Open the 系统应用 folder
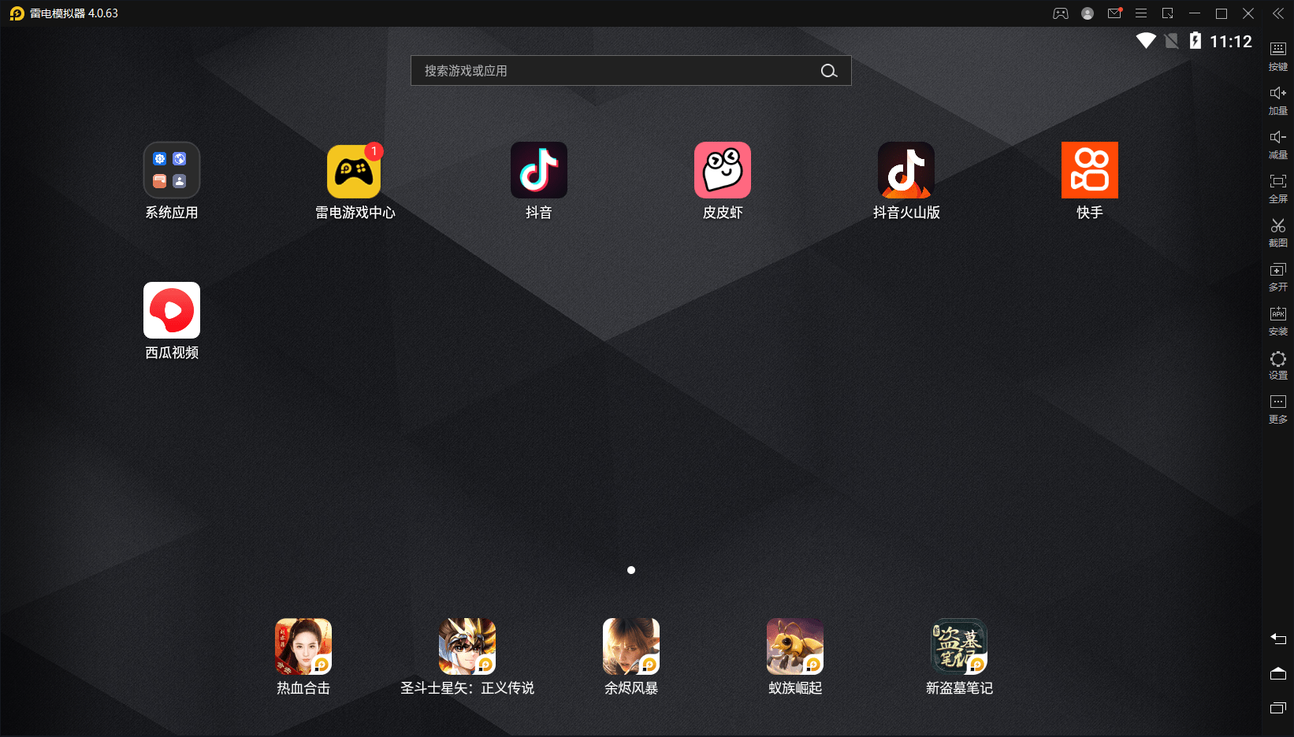Screen dimensions: 1294x737 tap(172, 170)
